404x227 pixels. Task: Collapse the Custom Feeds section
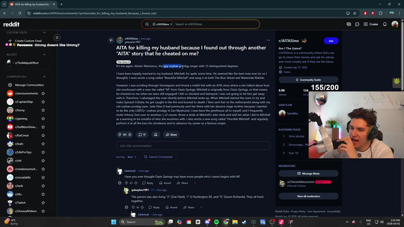pyautogui.click(x=44, y=32)
